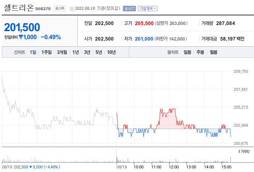The height and width of the screenshot is (172, 254).
Task: Click the 2022.08.19 기준(장마감) date text
Action: click(97, 8)
